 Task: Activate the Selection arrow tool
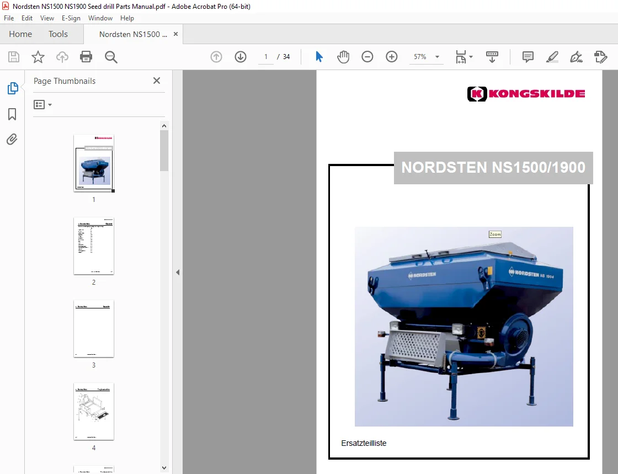319,57
